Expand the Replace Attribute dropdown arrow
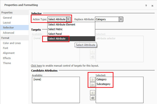This screenshot has width=157, height=104. [x=121, y=19]
